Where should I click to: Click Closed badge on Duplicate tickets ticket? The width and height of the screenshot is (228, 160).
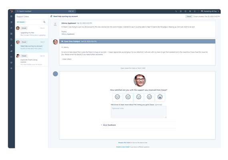[24, 56]
